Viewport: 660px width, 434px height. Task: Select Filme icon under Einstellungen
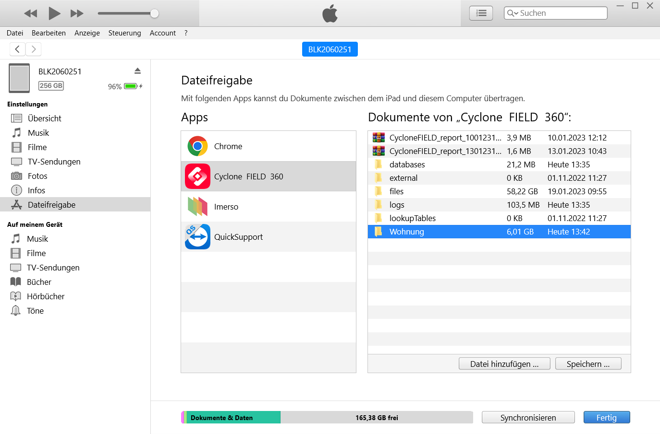click(x=16, y=147)
